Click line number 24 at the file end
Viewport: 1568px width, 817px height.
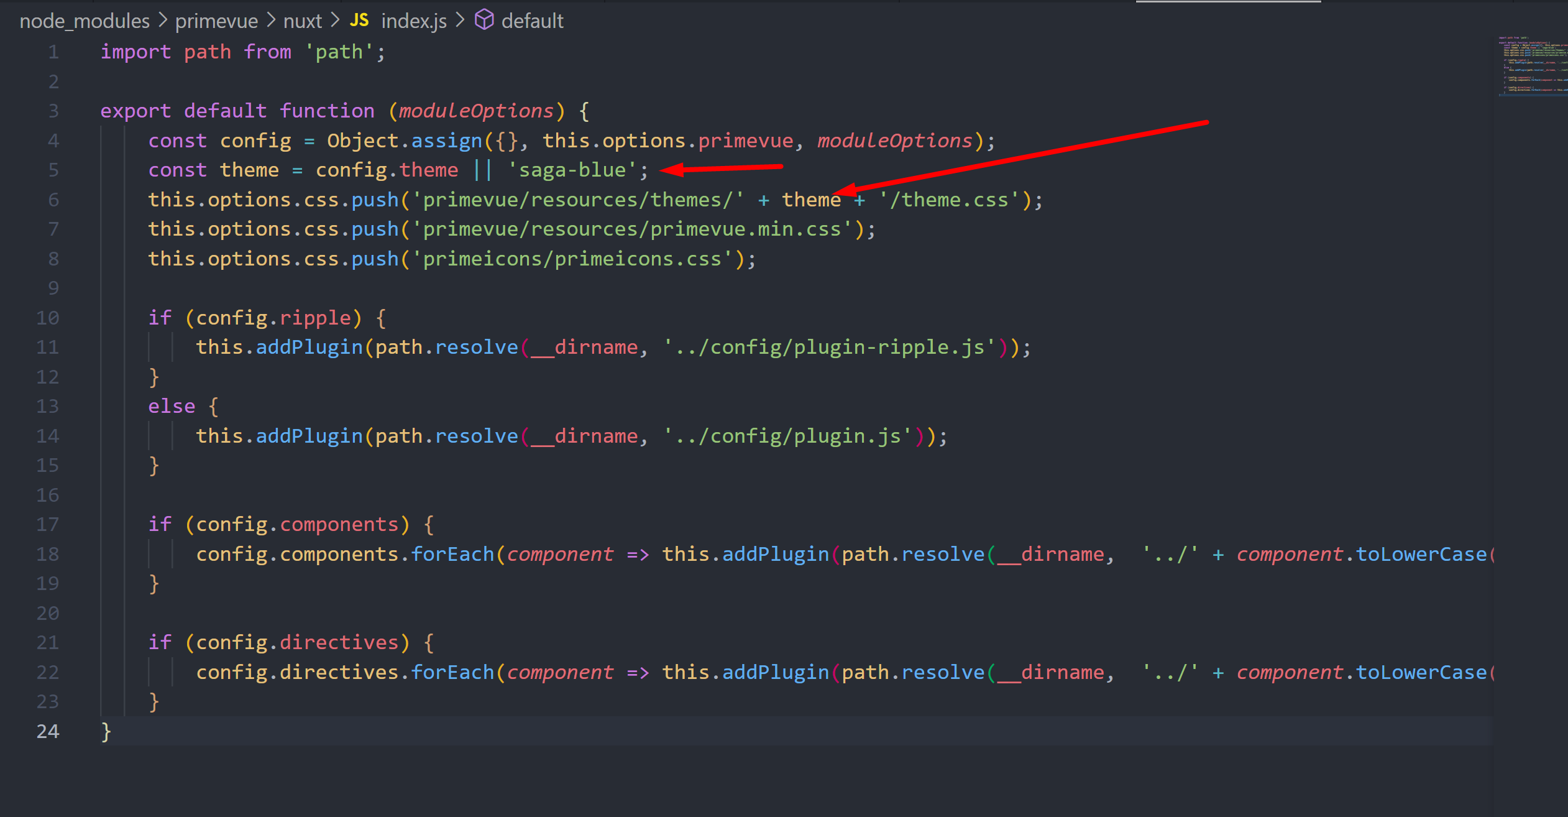tap(47, 731)
